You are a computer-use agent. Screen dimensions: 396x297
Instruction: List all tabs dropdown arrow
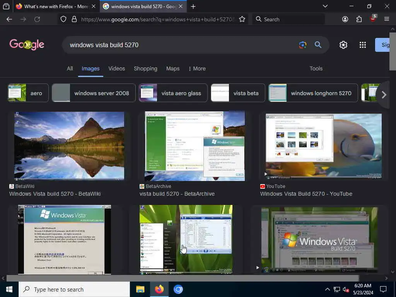[x=325, y=6]
